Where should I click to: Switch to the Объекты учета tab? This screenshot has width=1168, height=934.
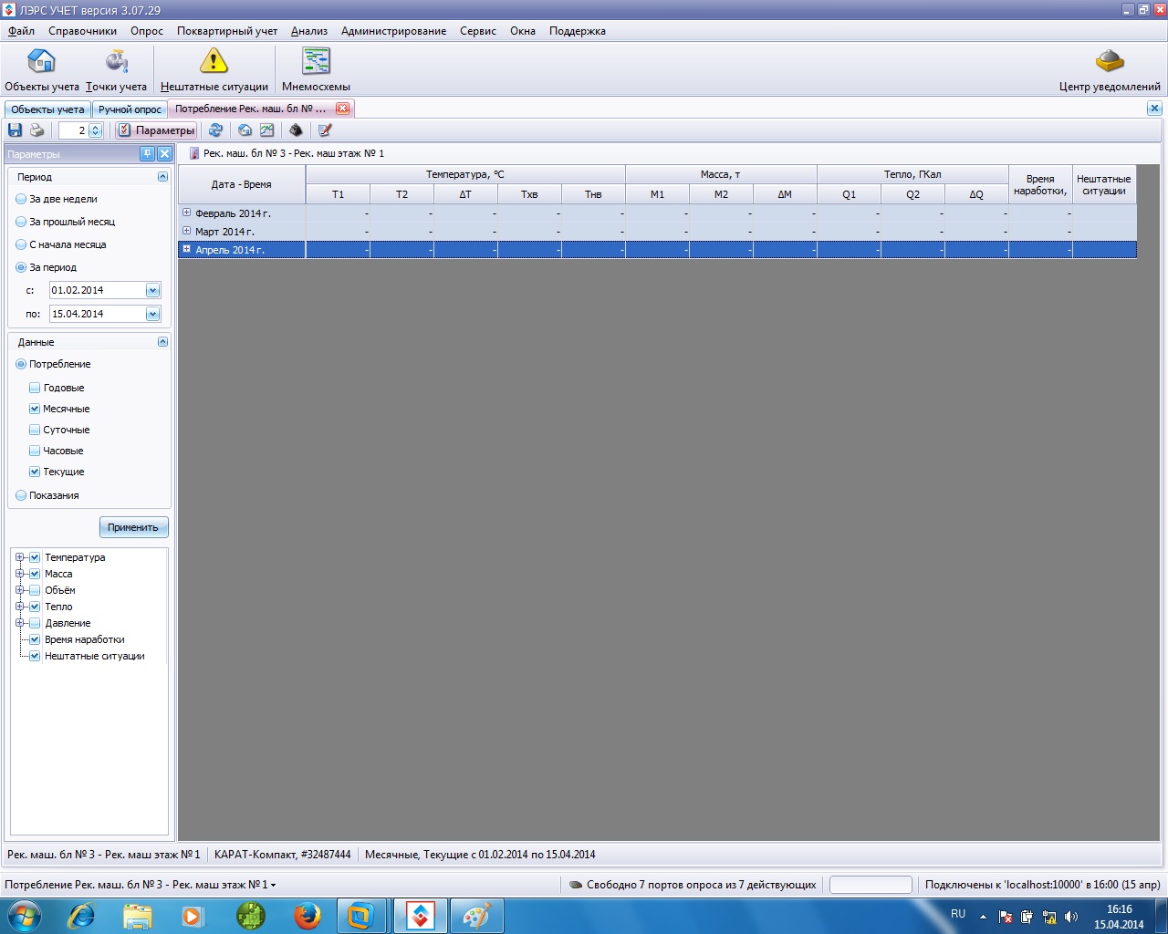pyautogui.click(x=47, y=109)
